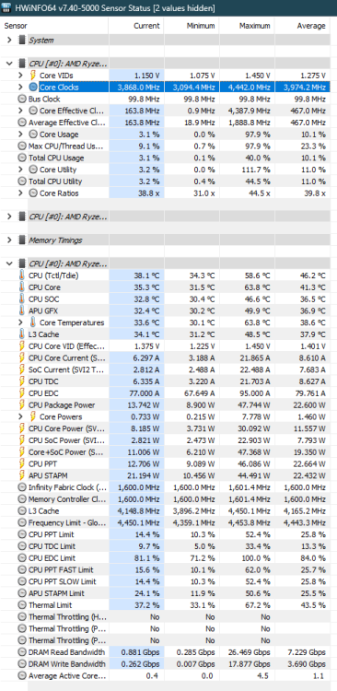Expand the Core Ratios row
The height and width of the screenshot is (691, 337).
[20, 193]
